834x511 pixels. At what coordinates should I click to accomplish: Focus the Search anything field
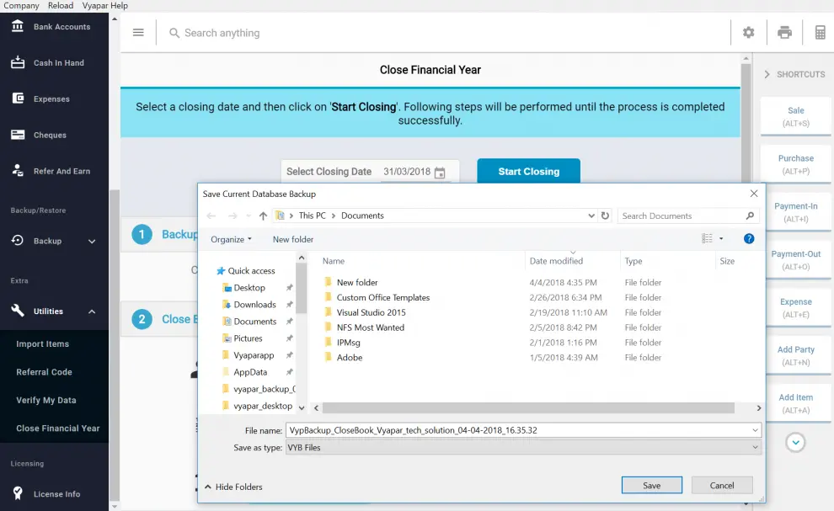(x=222, y=33)
